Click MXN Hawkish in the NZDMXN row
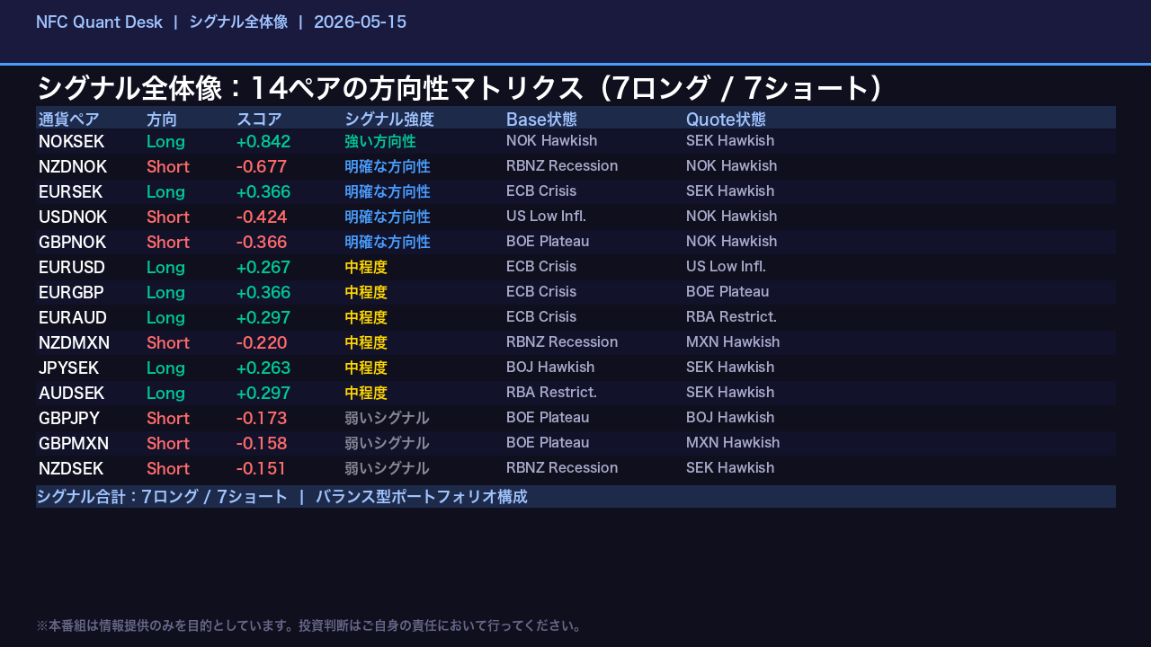The width and height of the screenshot is (1151, 647). (x=733, y=342)
